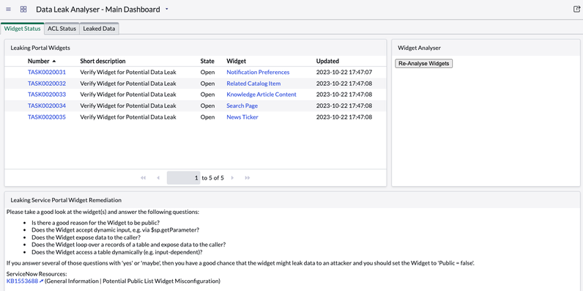This screenshot has height=291, width=583.
Task: Open task TASK0020031
Action: coord(47,72)
